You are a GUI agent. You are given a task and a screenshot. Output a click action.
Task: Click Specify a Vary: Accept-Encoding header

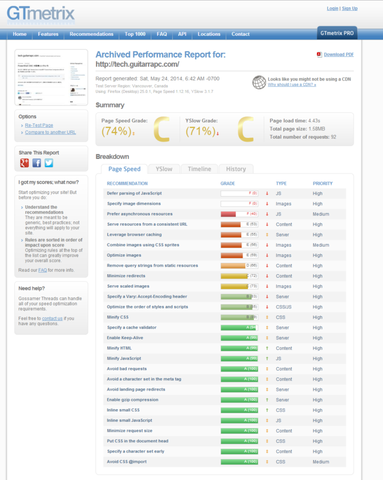click(146, 296)
